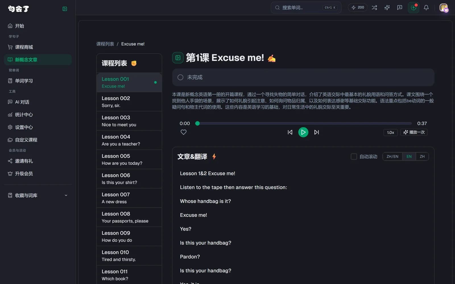Collapse the left sidebar panel icon
This screenshot has width=455, height=284.
(x=65, y=9)
